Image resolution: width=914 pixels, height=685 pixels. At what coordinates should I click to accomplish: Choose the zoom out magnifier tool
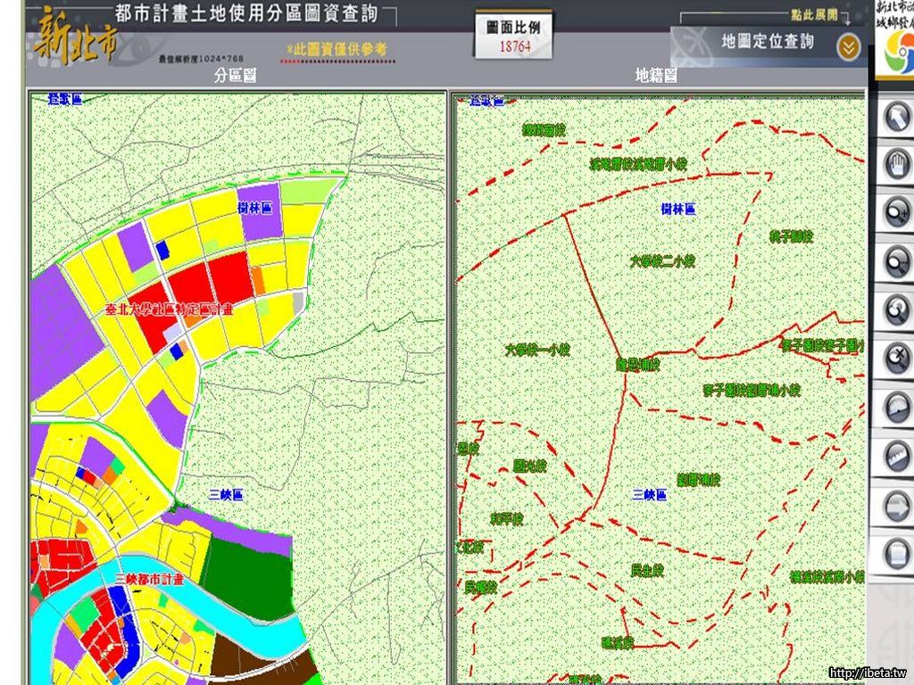[895, 260]
